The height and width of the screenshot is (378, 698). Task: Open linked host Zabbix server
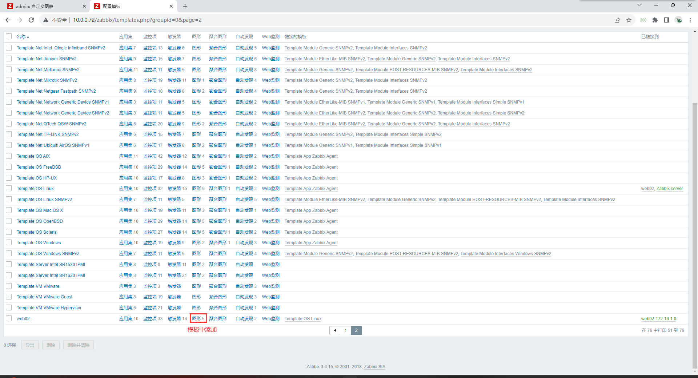(670, 189)
